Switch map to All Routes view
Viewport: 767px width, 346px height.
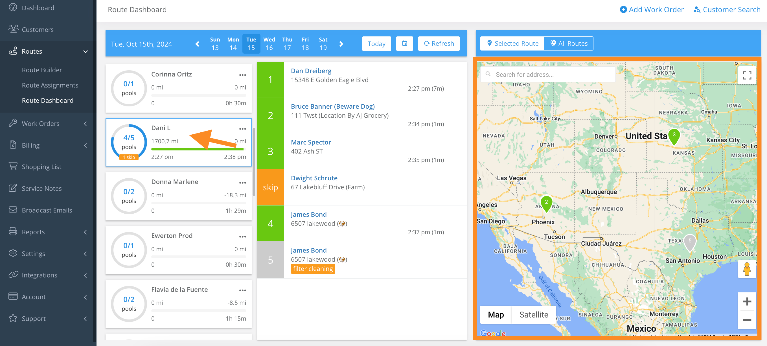pos(569,43)
